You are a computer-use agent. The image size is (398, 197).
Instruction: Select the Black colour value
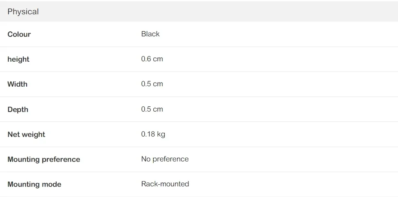point(150,34)
